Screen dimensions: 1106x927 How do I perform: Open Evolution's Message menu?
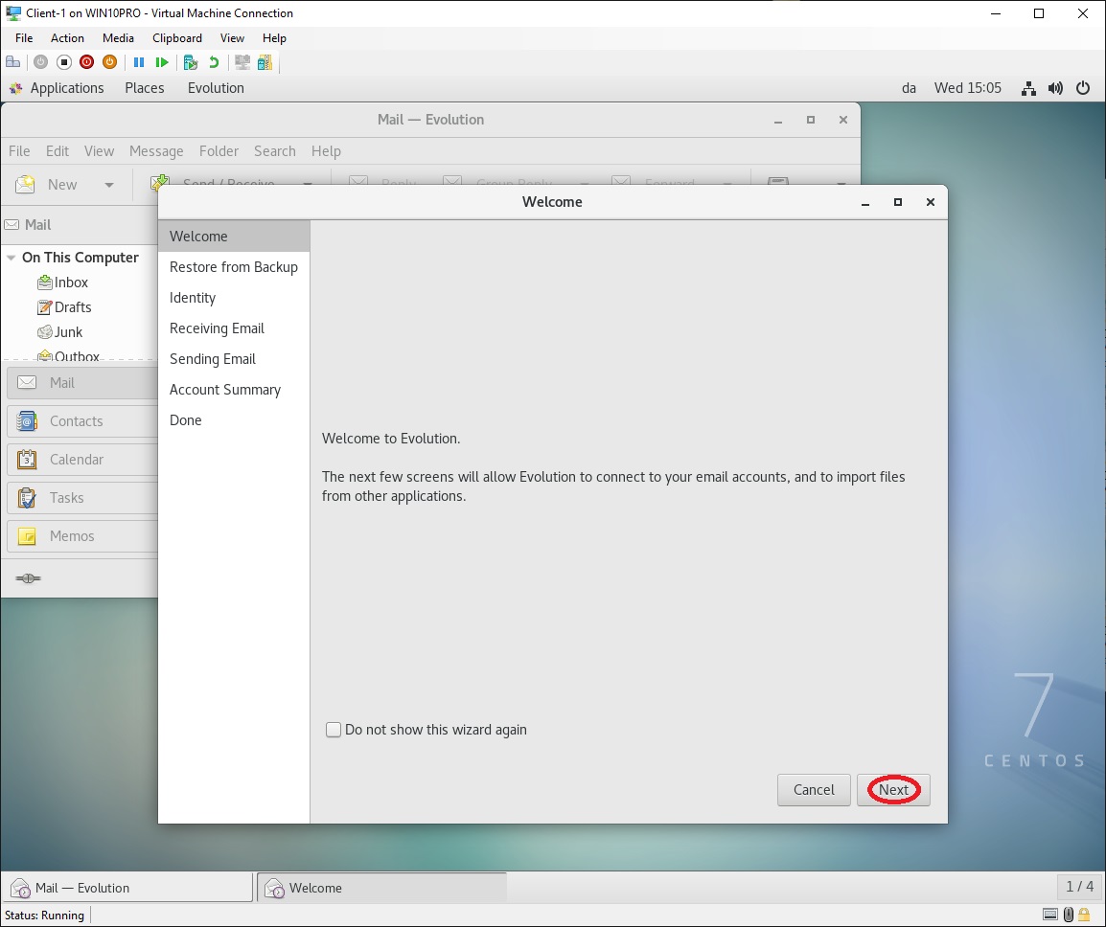tap(156, 151)
